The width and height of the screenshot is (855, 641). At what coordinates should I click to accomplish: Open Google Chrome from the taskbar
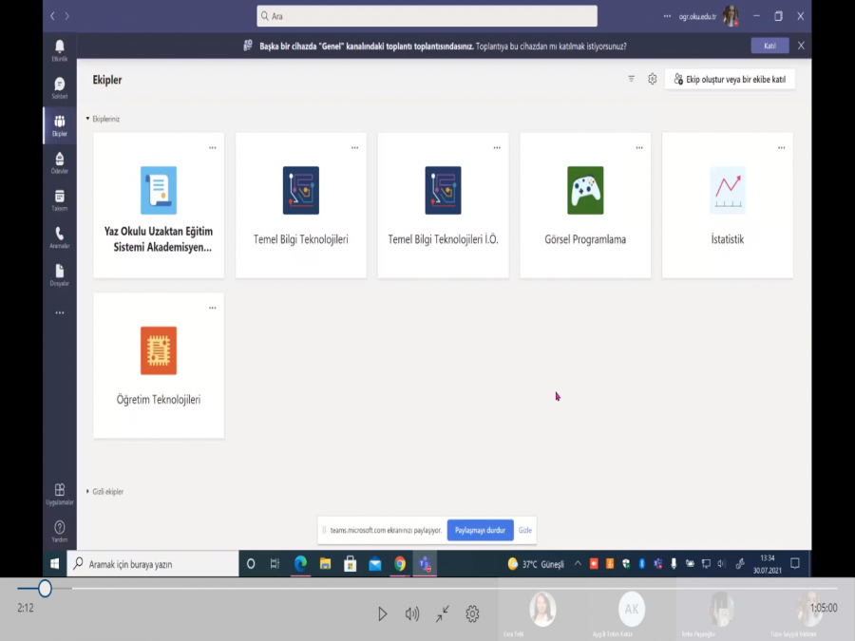pos(400,564)
